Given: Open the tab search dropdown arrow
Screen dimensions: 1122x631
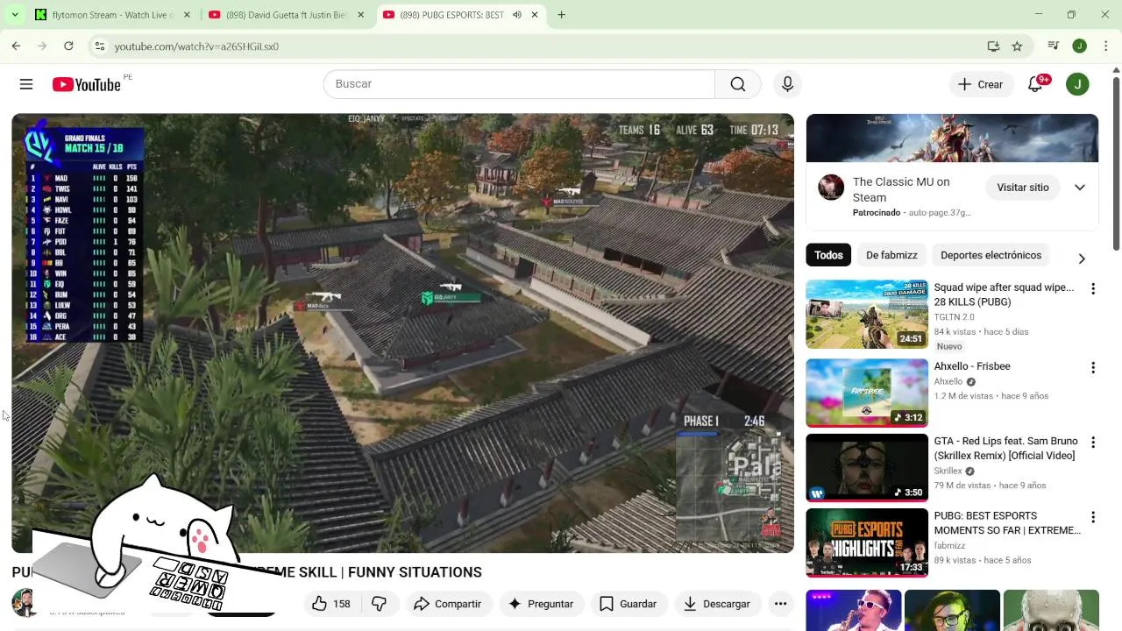Looking at the screenshot, I should (x=15, y=15).
